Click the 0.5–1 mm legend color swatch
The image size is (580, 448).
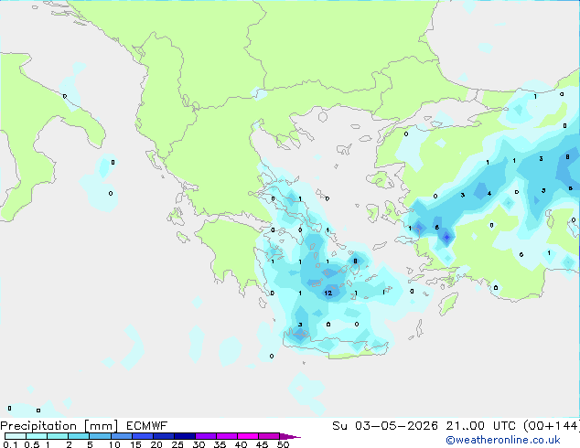[37, 436]
